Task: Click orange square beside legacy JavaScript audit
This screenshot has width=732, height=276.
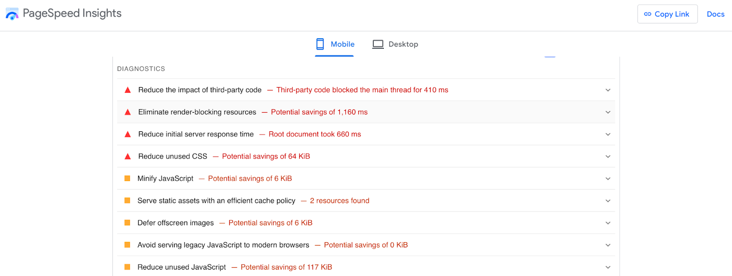Action: coord(127,245)
